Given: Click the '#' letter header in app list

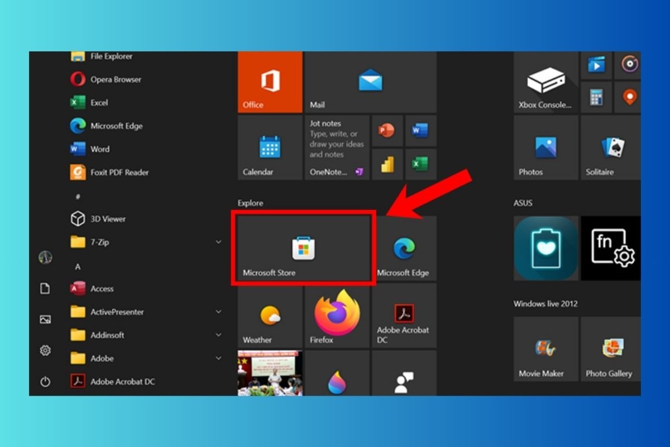Looking at the screenshot, I should [78, 196].
